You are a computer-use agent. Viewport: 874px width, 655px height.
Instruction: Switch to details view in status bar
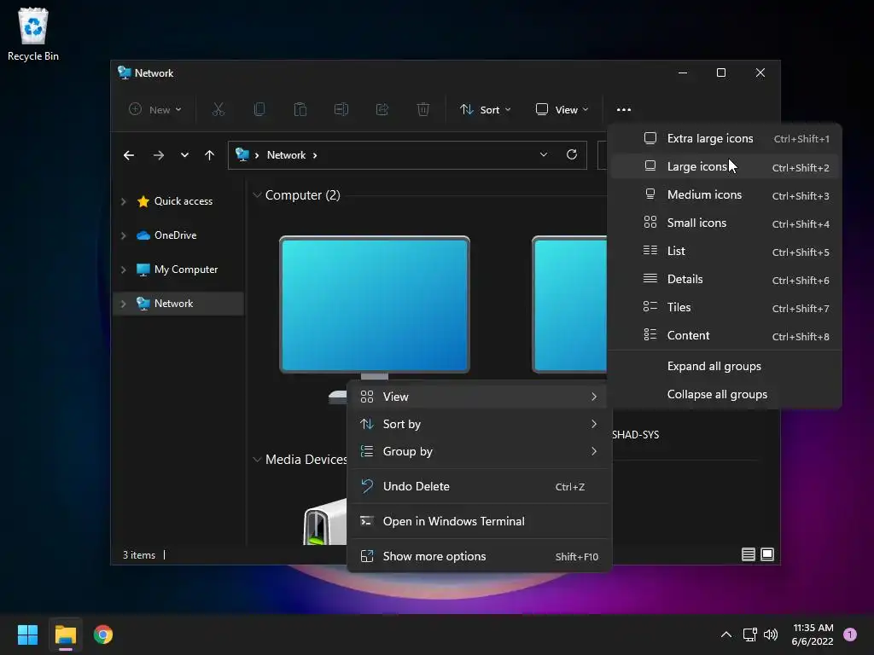(748, 554)
